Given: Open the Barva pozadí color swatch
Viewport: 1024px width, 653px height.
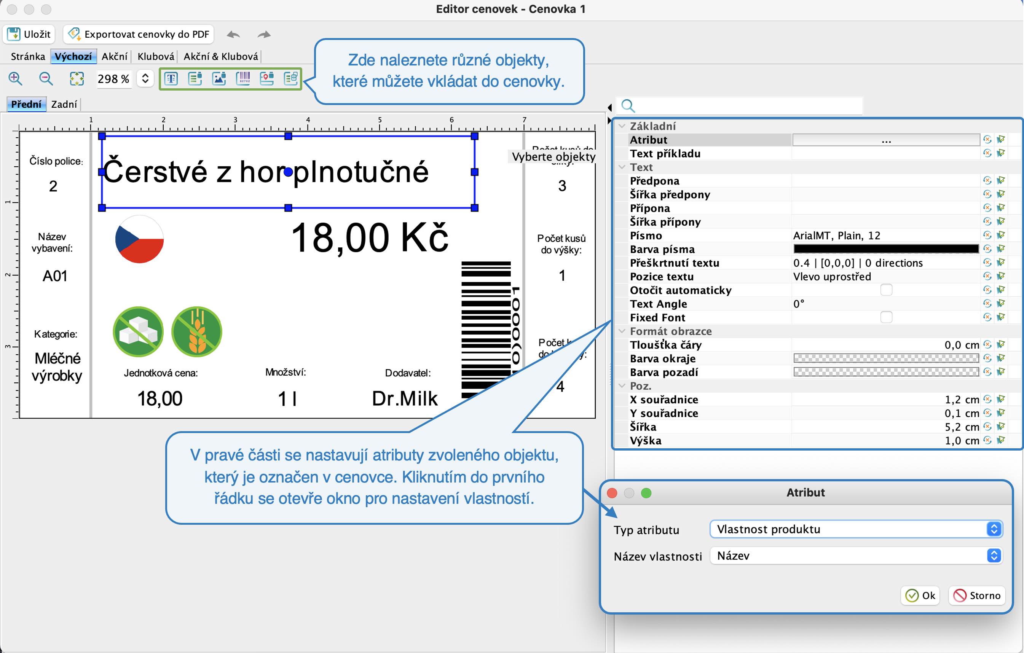Looking at the screenshot, I should point(886,372).
